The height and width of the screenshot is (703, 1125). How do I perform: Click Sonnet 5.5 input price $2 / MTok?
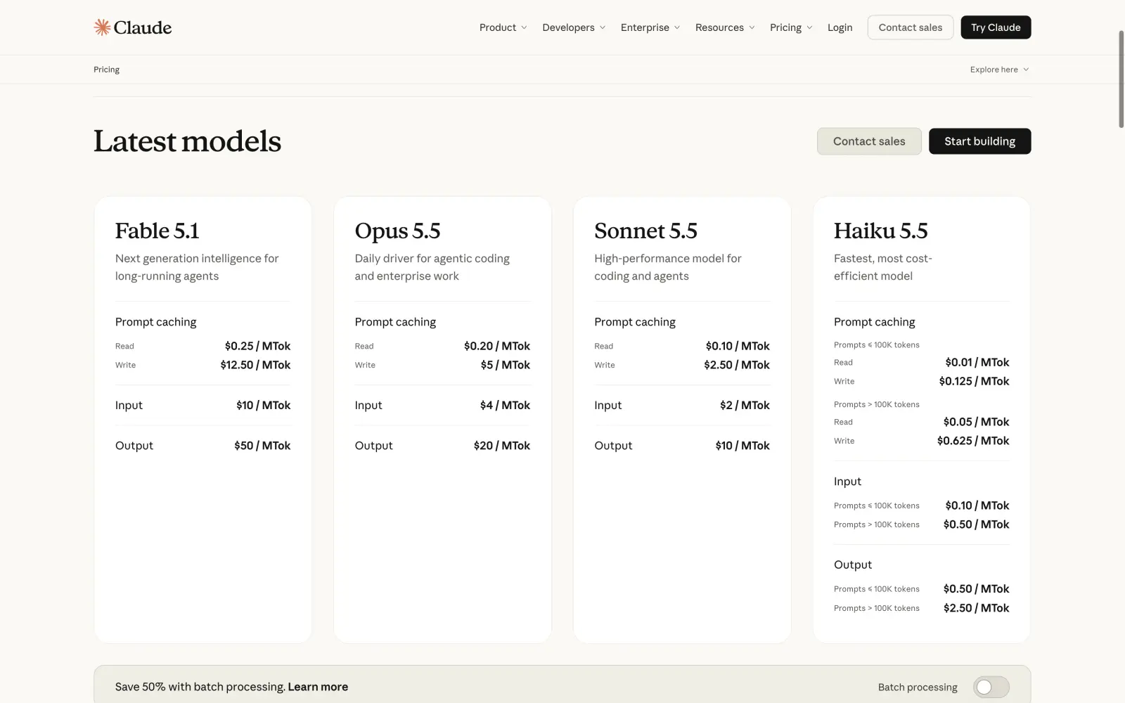tap(745, 405)
